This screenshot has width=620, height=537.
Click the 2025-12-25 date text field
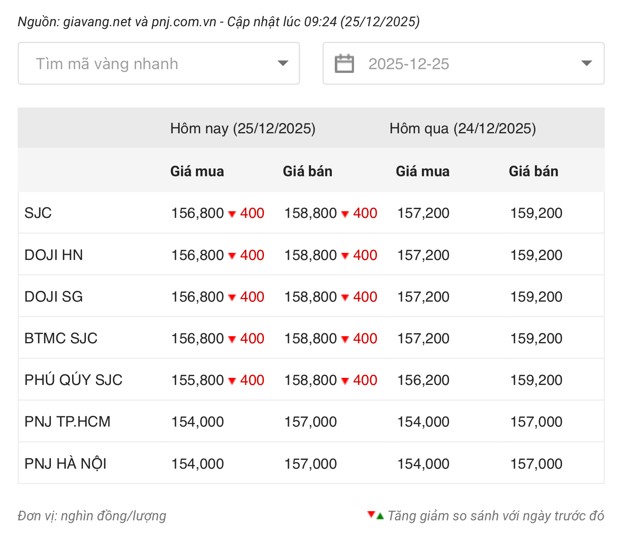tap(409, 64)
